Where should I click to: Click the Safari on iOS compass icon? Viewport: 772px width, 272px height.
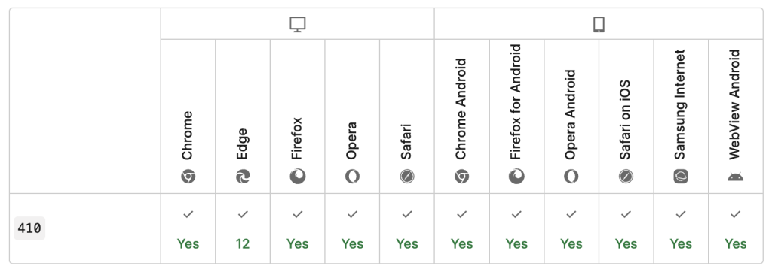pos(626,177)
